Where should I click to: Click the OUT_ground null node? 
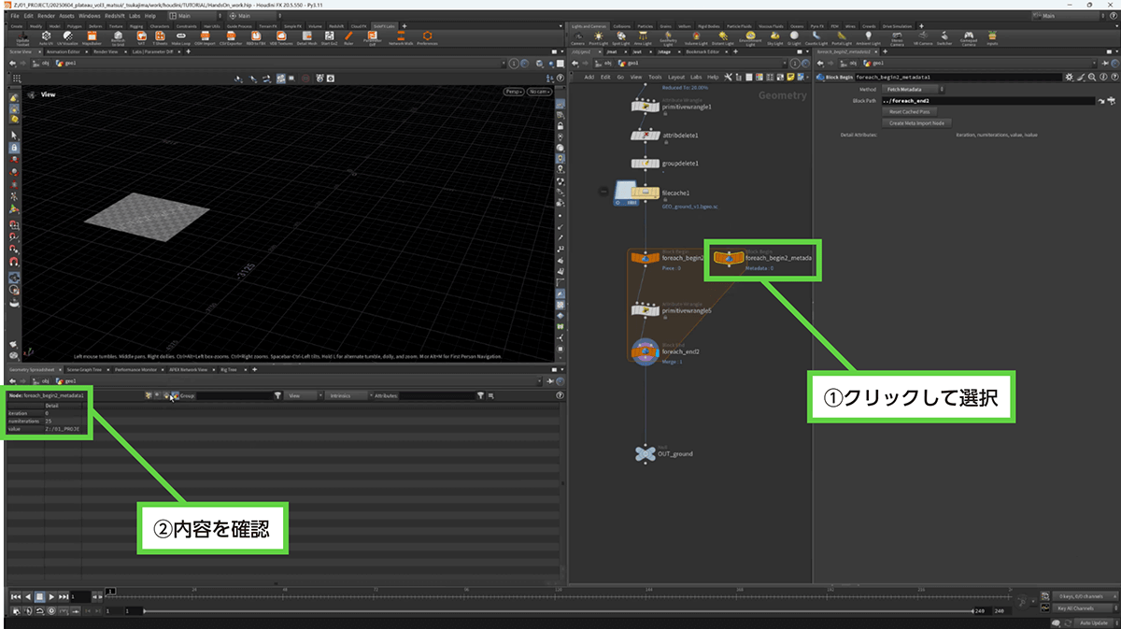pyautogui.click(x=646, y=454)
